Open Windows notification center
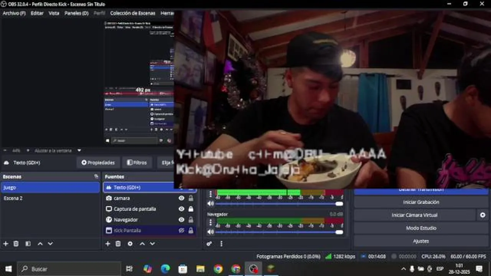The height and width of the screenshot is (276, 491). coord(479,269)
